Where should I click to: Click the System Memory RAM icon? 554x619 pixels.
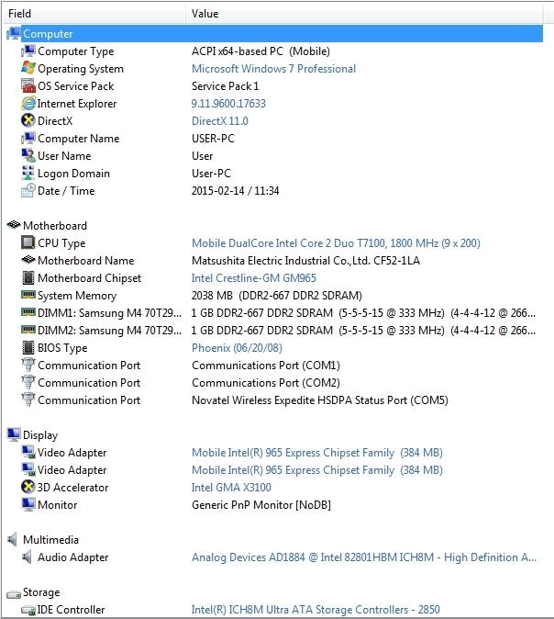[x=28, y=295]
